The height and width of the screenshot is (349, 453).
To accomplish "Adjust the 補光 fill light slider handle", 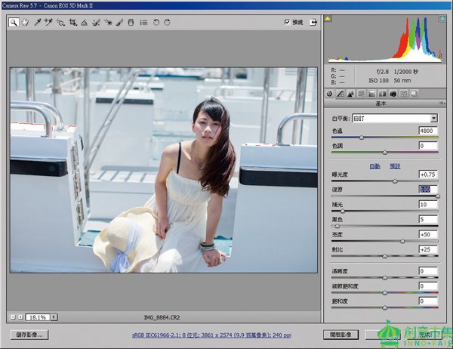I will (x=342, y=212).
